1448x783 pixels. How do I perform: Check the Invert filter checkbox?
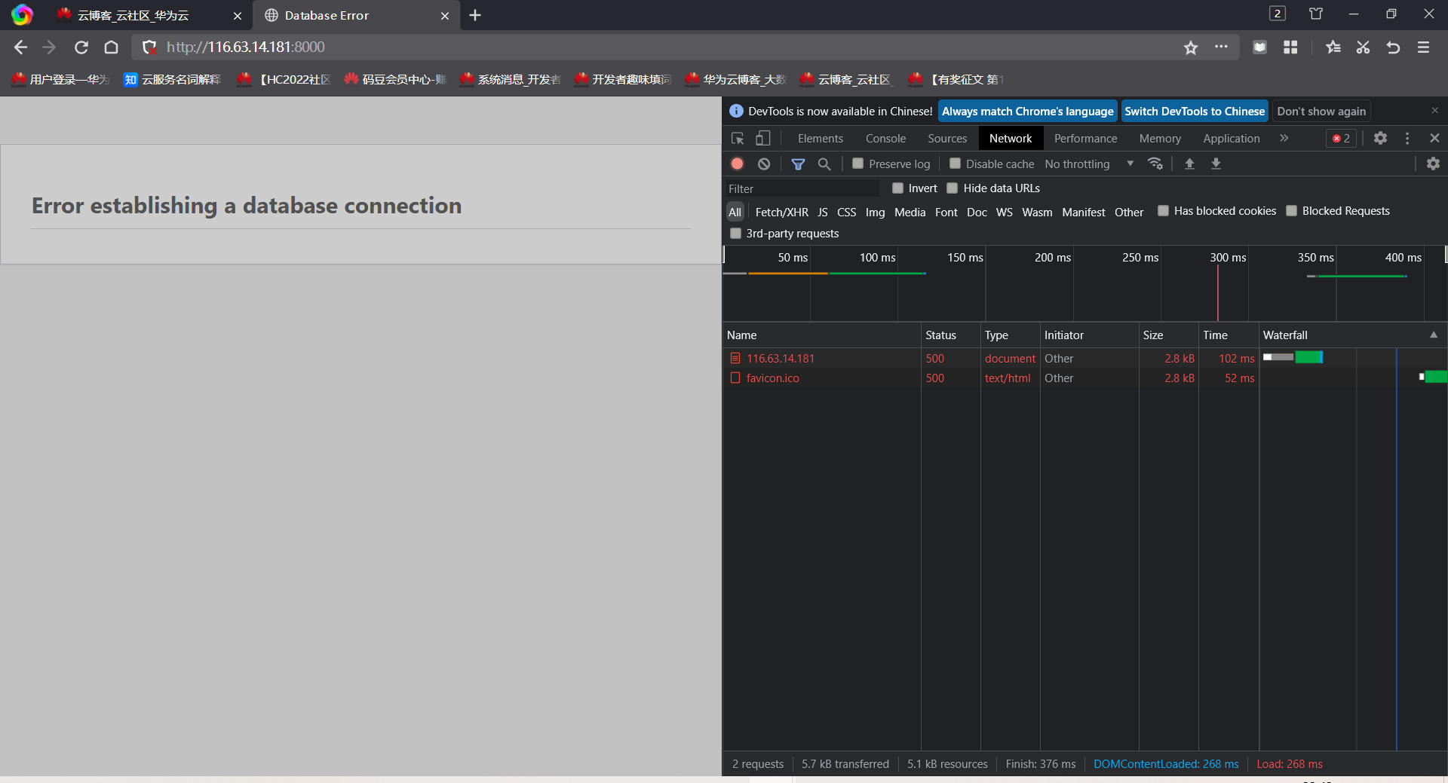[897, 188]
